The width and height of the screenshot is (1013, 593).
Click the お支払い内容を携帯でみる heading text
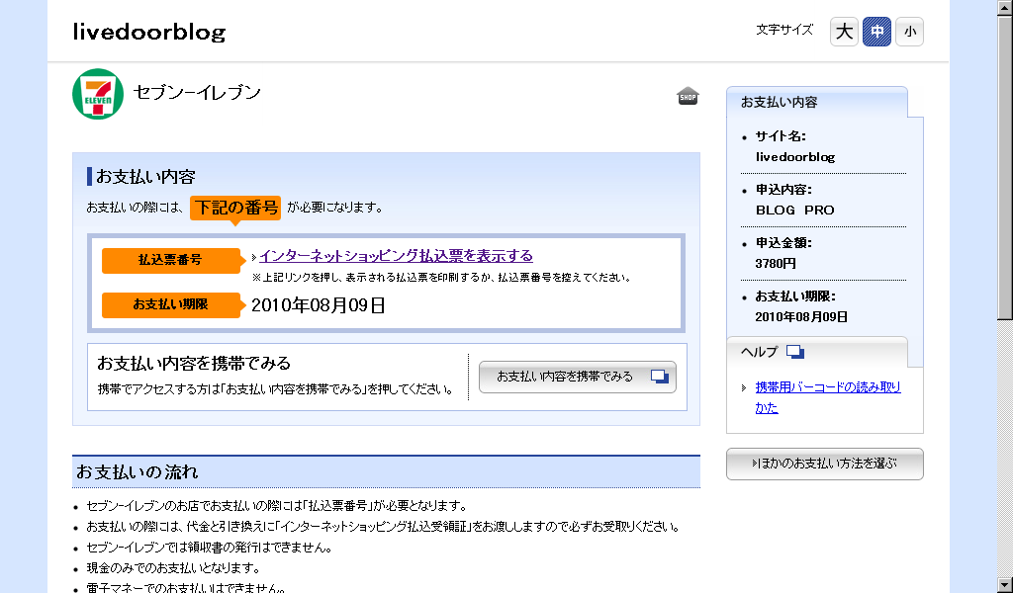click(194, 364)
